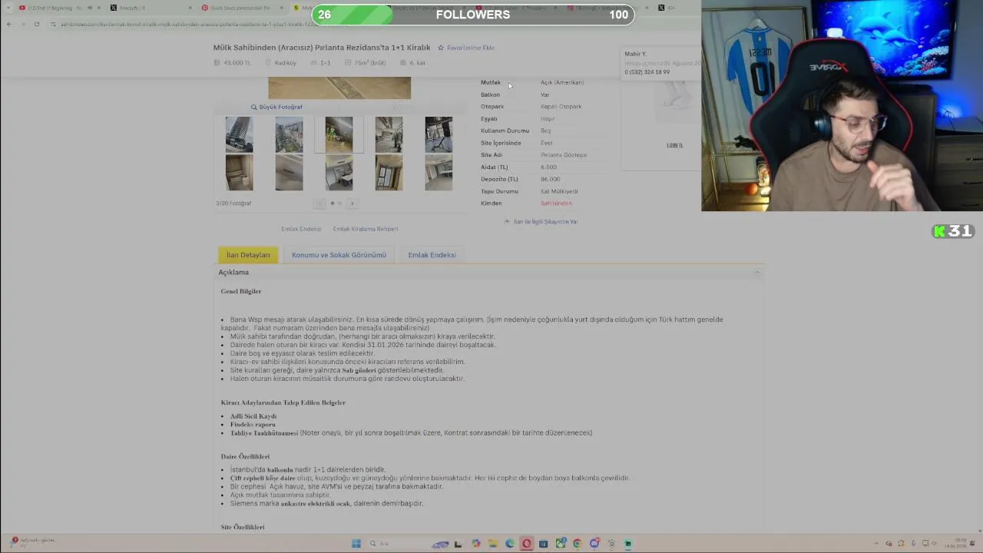983x553 pixels.
Task: Select the window view thumbnail in second row
Action: pyautogui.click(x=389, y=173)
